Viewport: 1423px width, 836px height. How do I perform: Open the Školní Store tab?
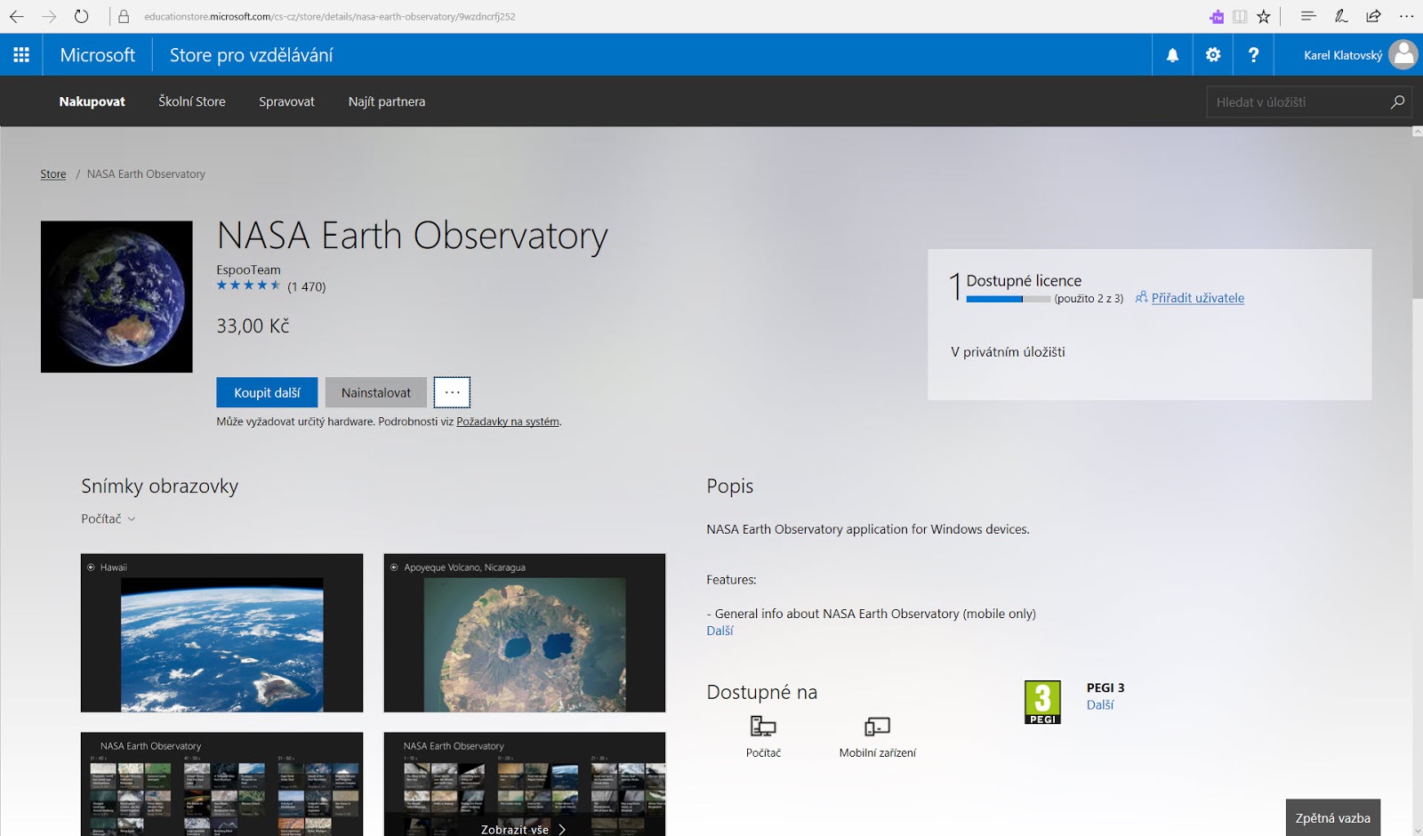[x=192, y=101]
